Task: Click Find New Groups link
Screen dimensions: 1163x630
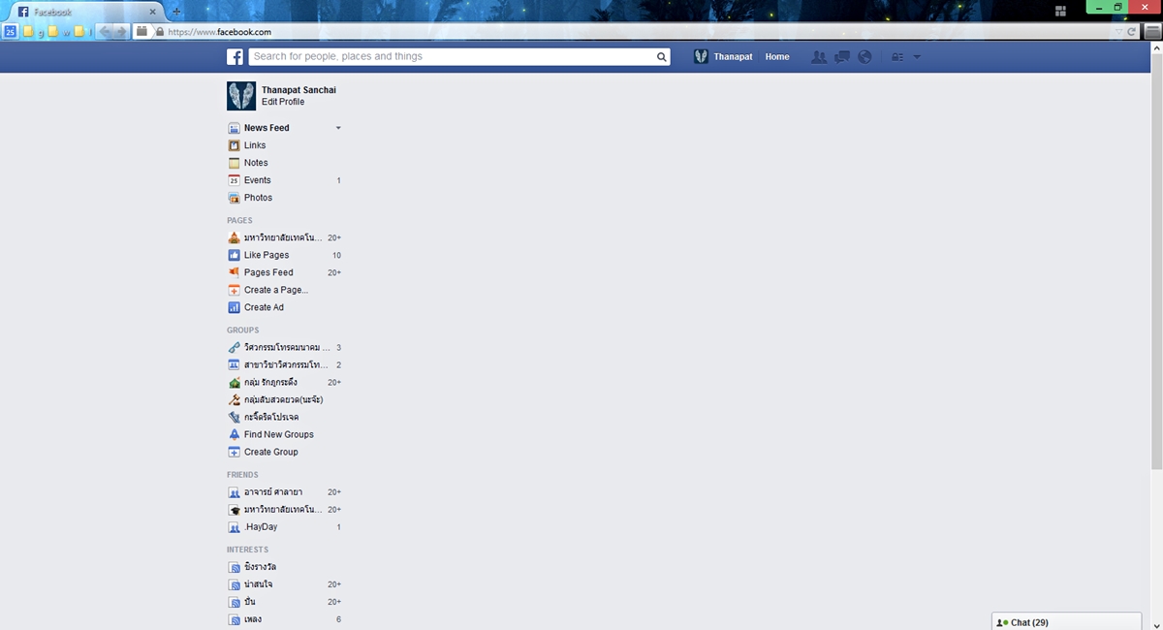Action: (279, 434)
